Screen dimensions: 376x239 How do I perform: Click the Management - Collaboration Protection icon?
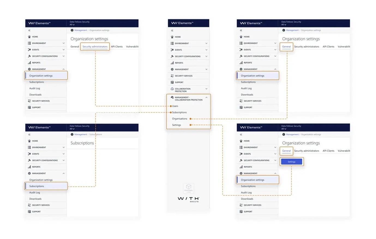[172, 97]
